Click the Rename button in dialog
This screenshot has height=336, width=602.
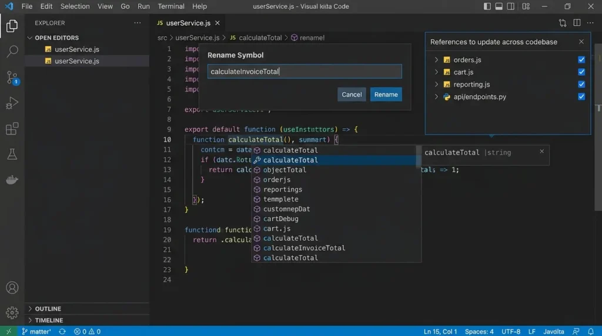coord(386,95)
